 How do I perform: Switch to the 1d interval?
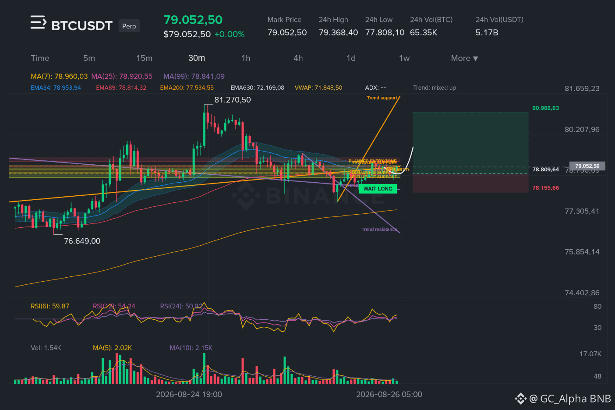click(x=351, y=58)
